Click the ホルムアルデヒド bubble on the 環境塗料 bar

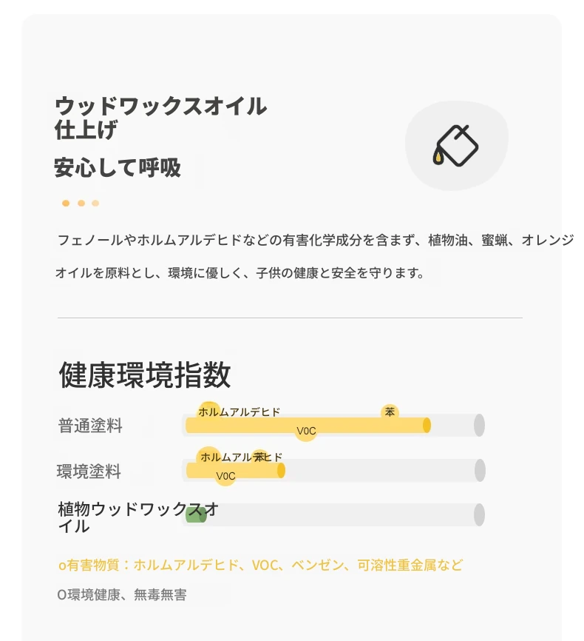(x=241, y=457)
